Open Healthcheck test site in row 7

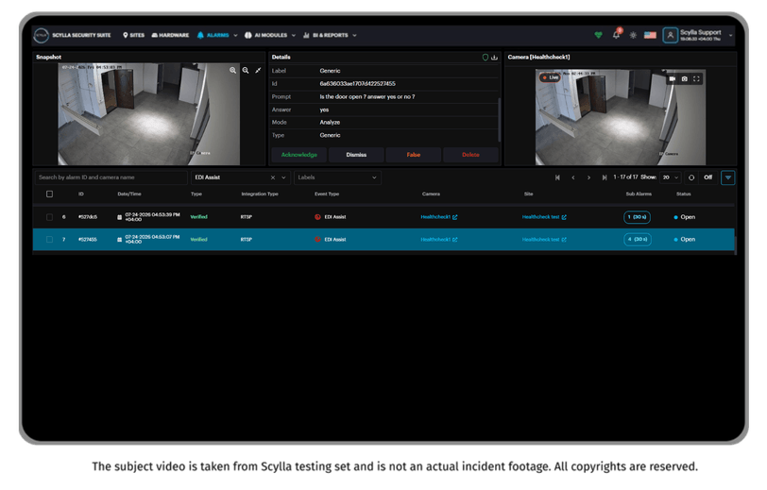pyautogui.click(x=544, y=240)
